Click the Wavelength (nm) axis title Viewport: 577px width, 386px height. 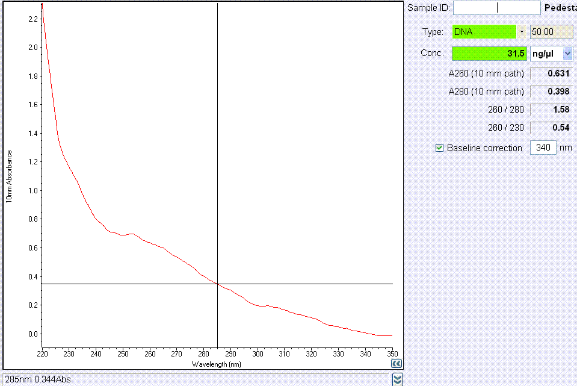pyautogui.click(x=217, y=364)
